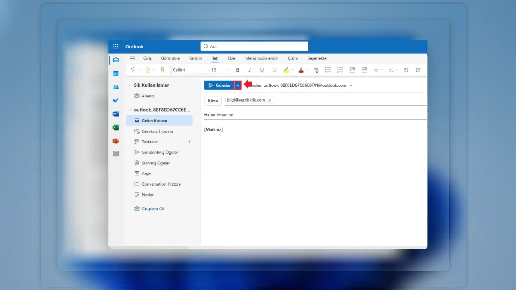Image resolution: width=516 pixels, height=290 pixels.
Task: Toggle underline formatting
Action: [262, 70]
